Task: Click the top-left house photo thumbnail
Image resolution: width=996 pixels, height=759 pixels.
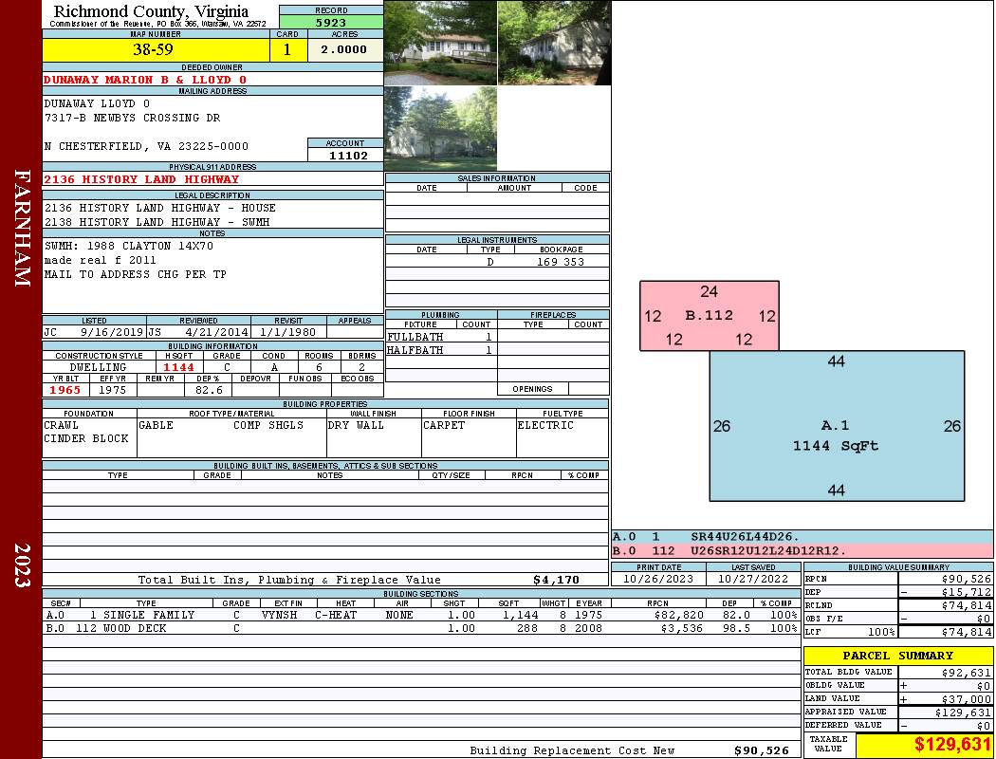Action: click(x=440, y=43)
